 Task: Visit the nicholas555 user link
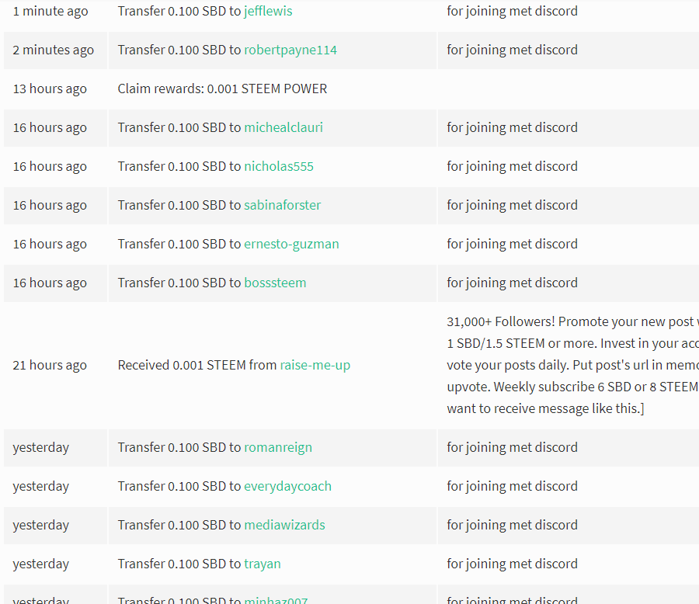279,166
